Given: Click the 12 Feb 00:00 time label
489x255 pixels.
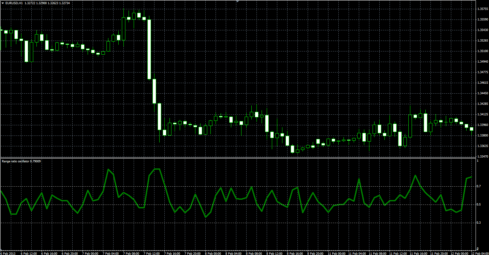Looking at the screenshot, I should 459,253.
